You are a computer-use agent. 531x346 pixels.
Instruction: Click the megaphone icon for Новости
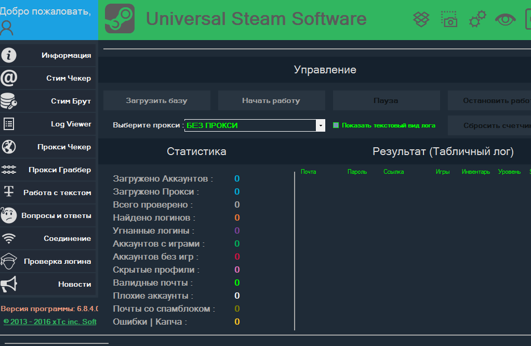[x=9, y=284]
